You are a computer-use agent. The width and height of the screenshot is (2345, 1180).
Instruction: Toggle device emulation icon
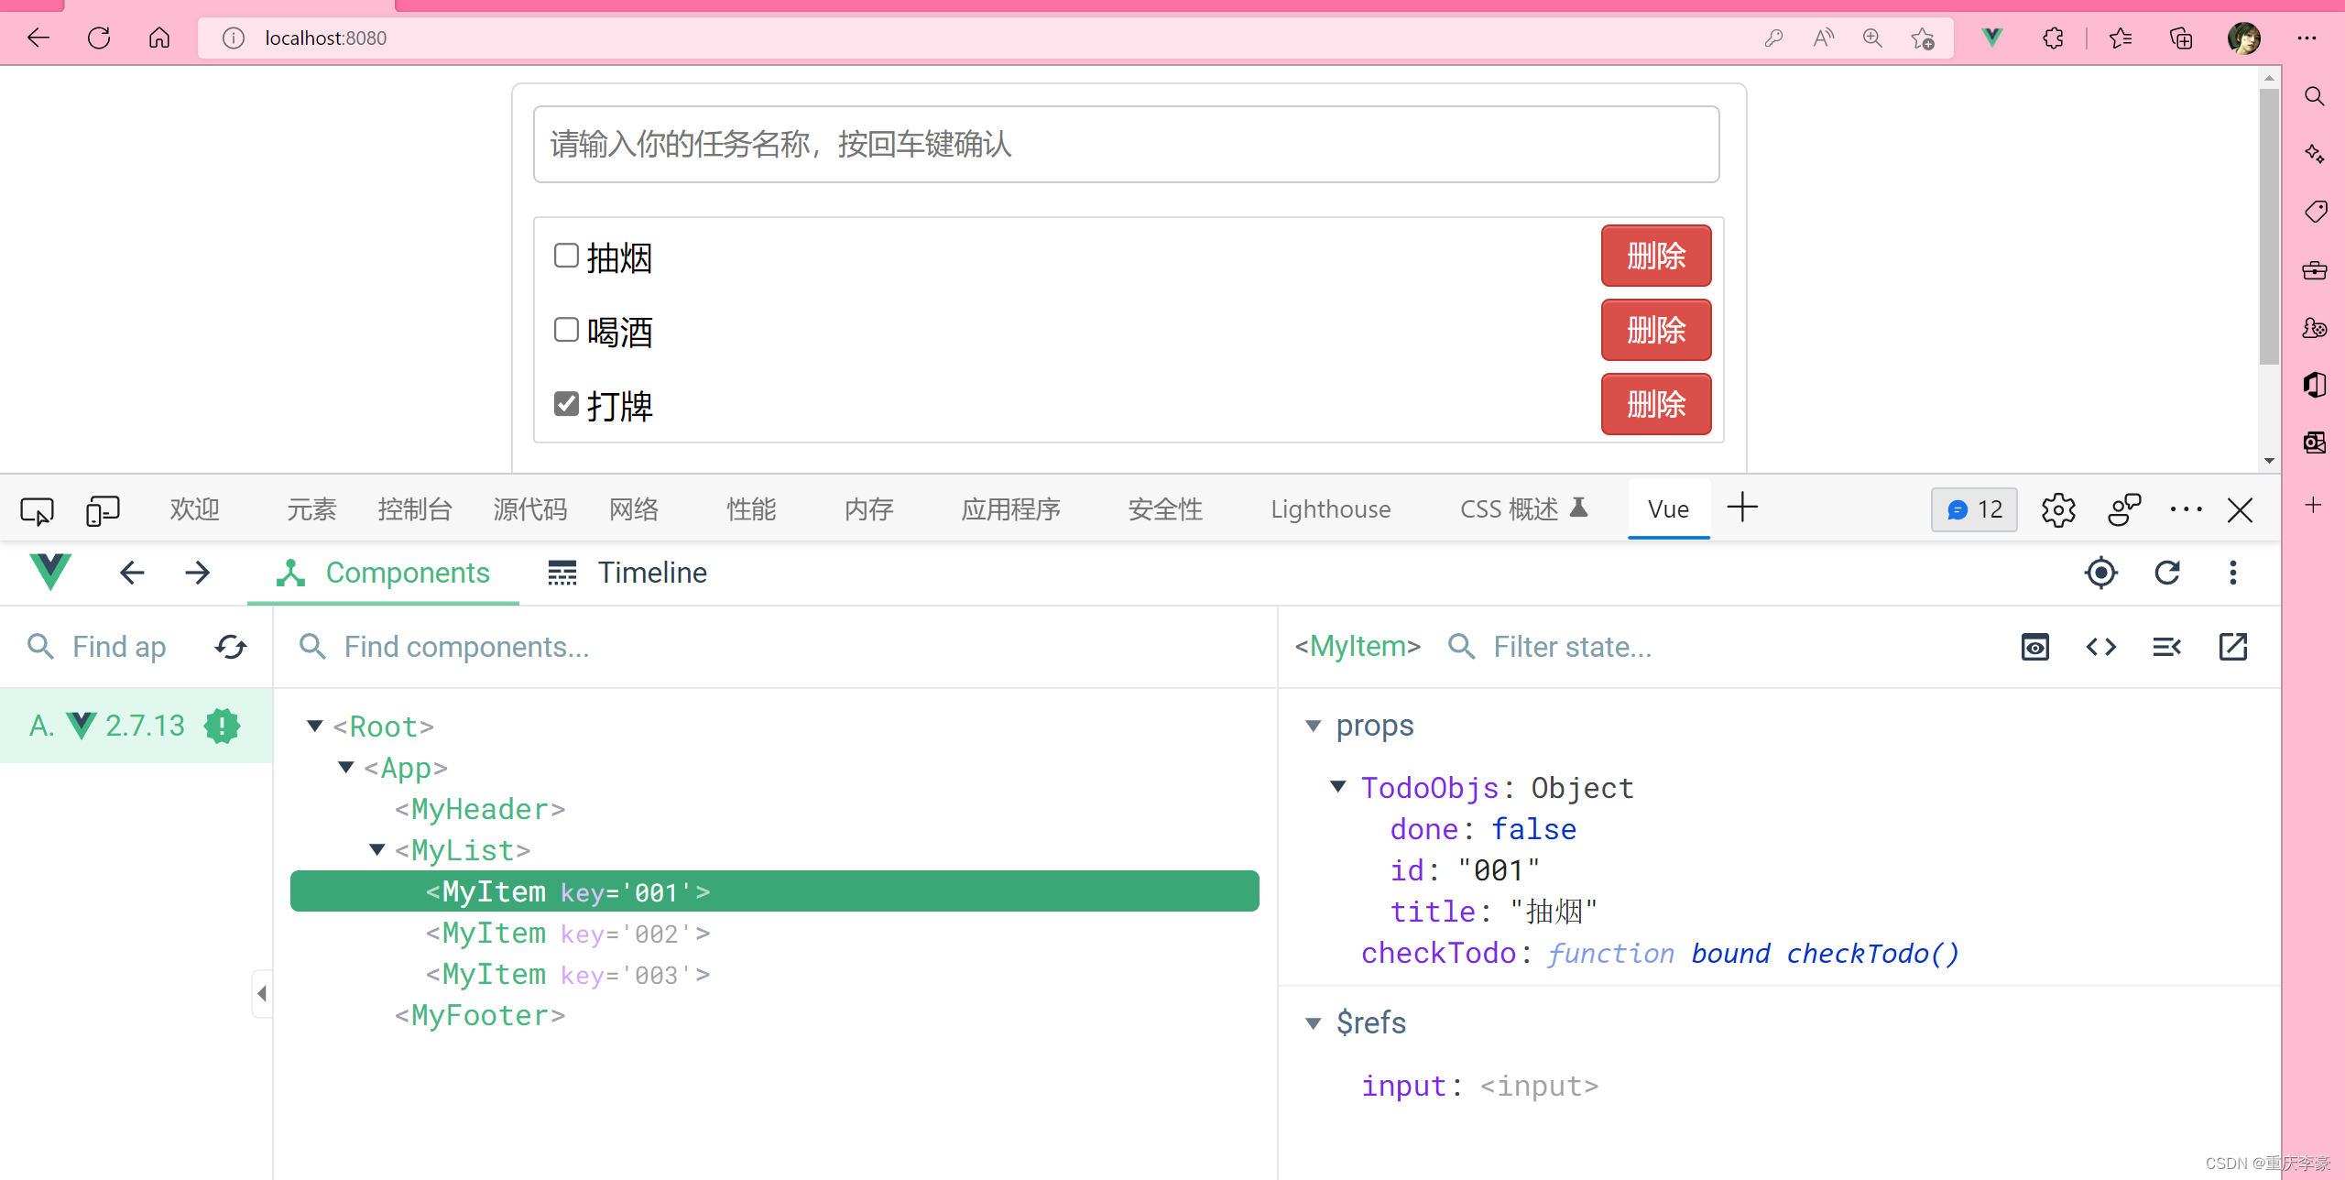103,509
